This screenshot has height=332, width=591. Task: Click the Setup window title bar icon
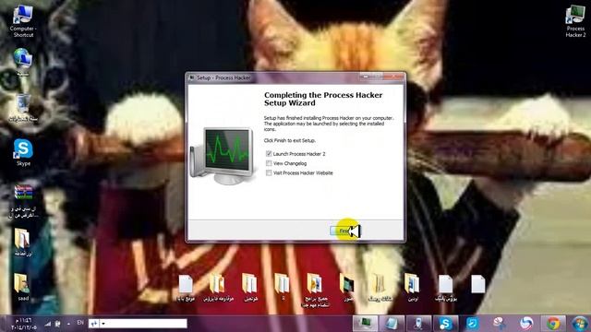[x=192, y=77]
